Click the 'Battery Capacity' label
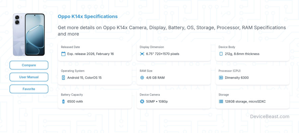Image resolution: width=299 pixels, height=133 pixels. (72, 95)
